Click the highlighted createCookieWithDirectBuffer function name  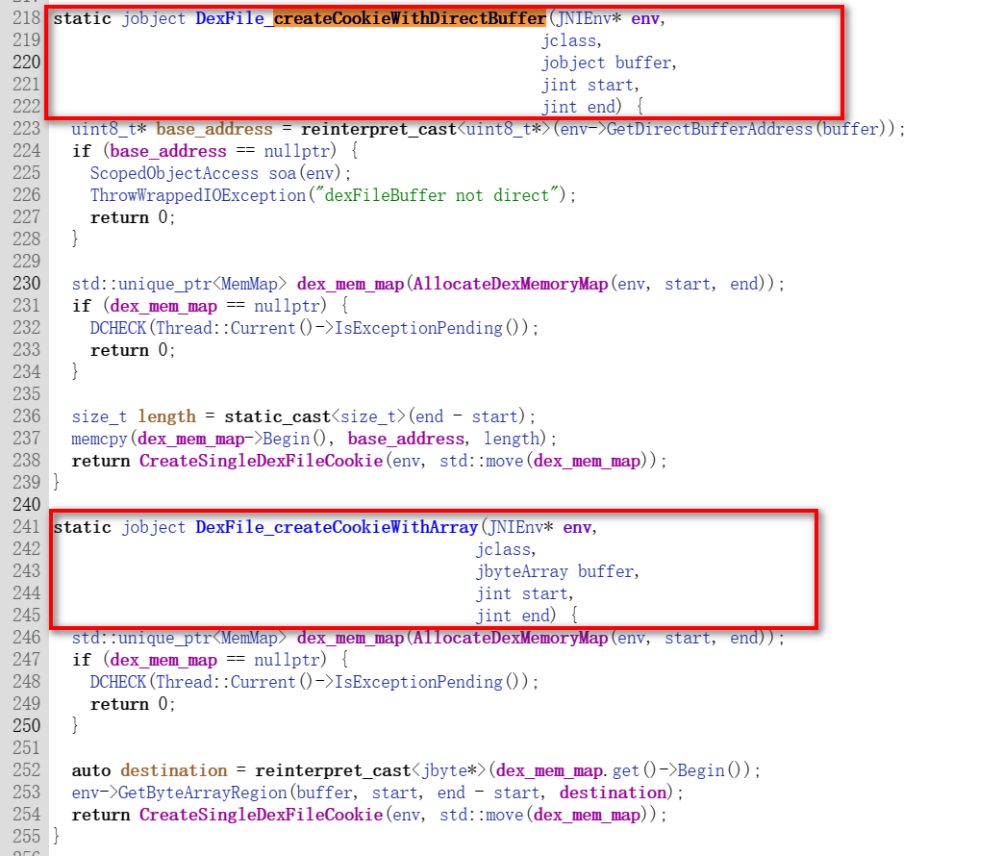pyautogui.click(x=410, y=18)
